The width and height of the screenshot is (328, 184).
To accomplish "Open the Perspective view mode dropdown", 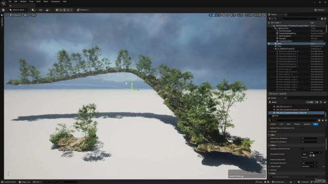I will [x=15, y=15].
